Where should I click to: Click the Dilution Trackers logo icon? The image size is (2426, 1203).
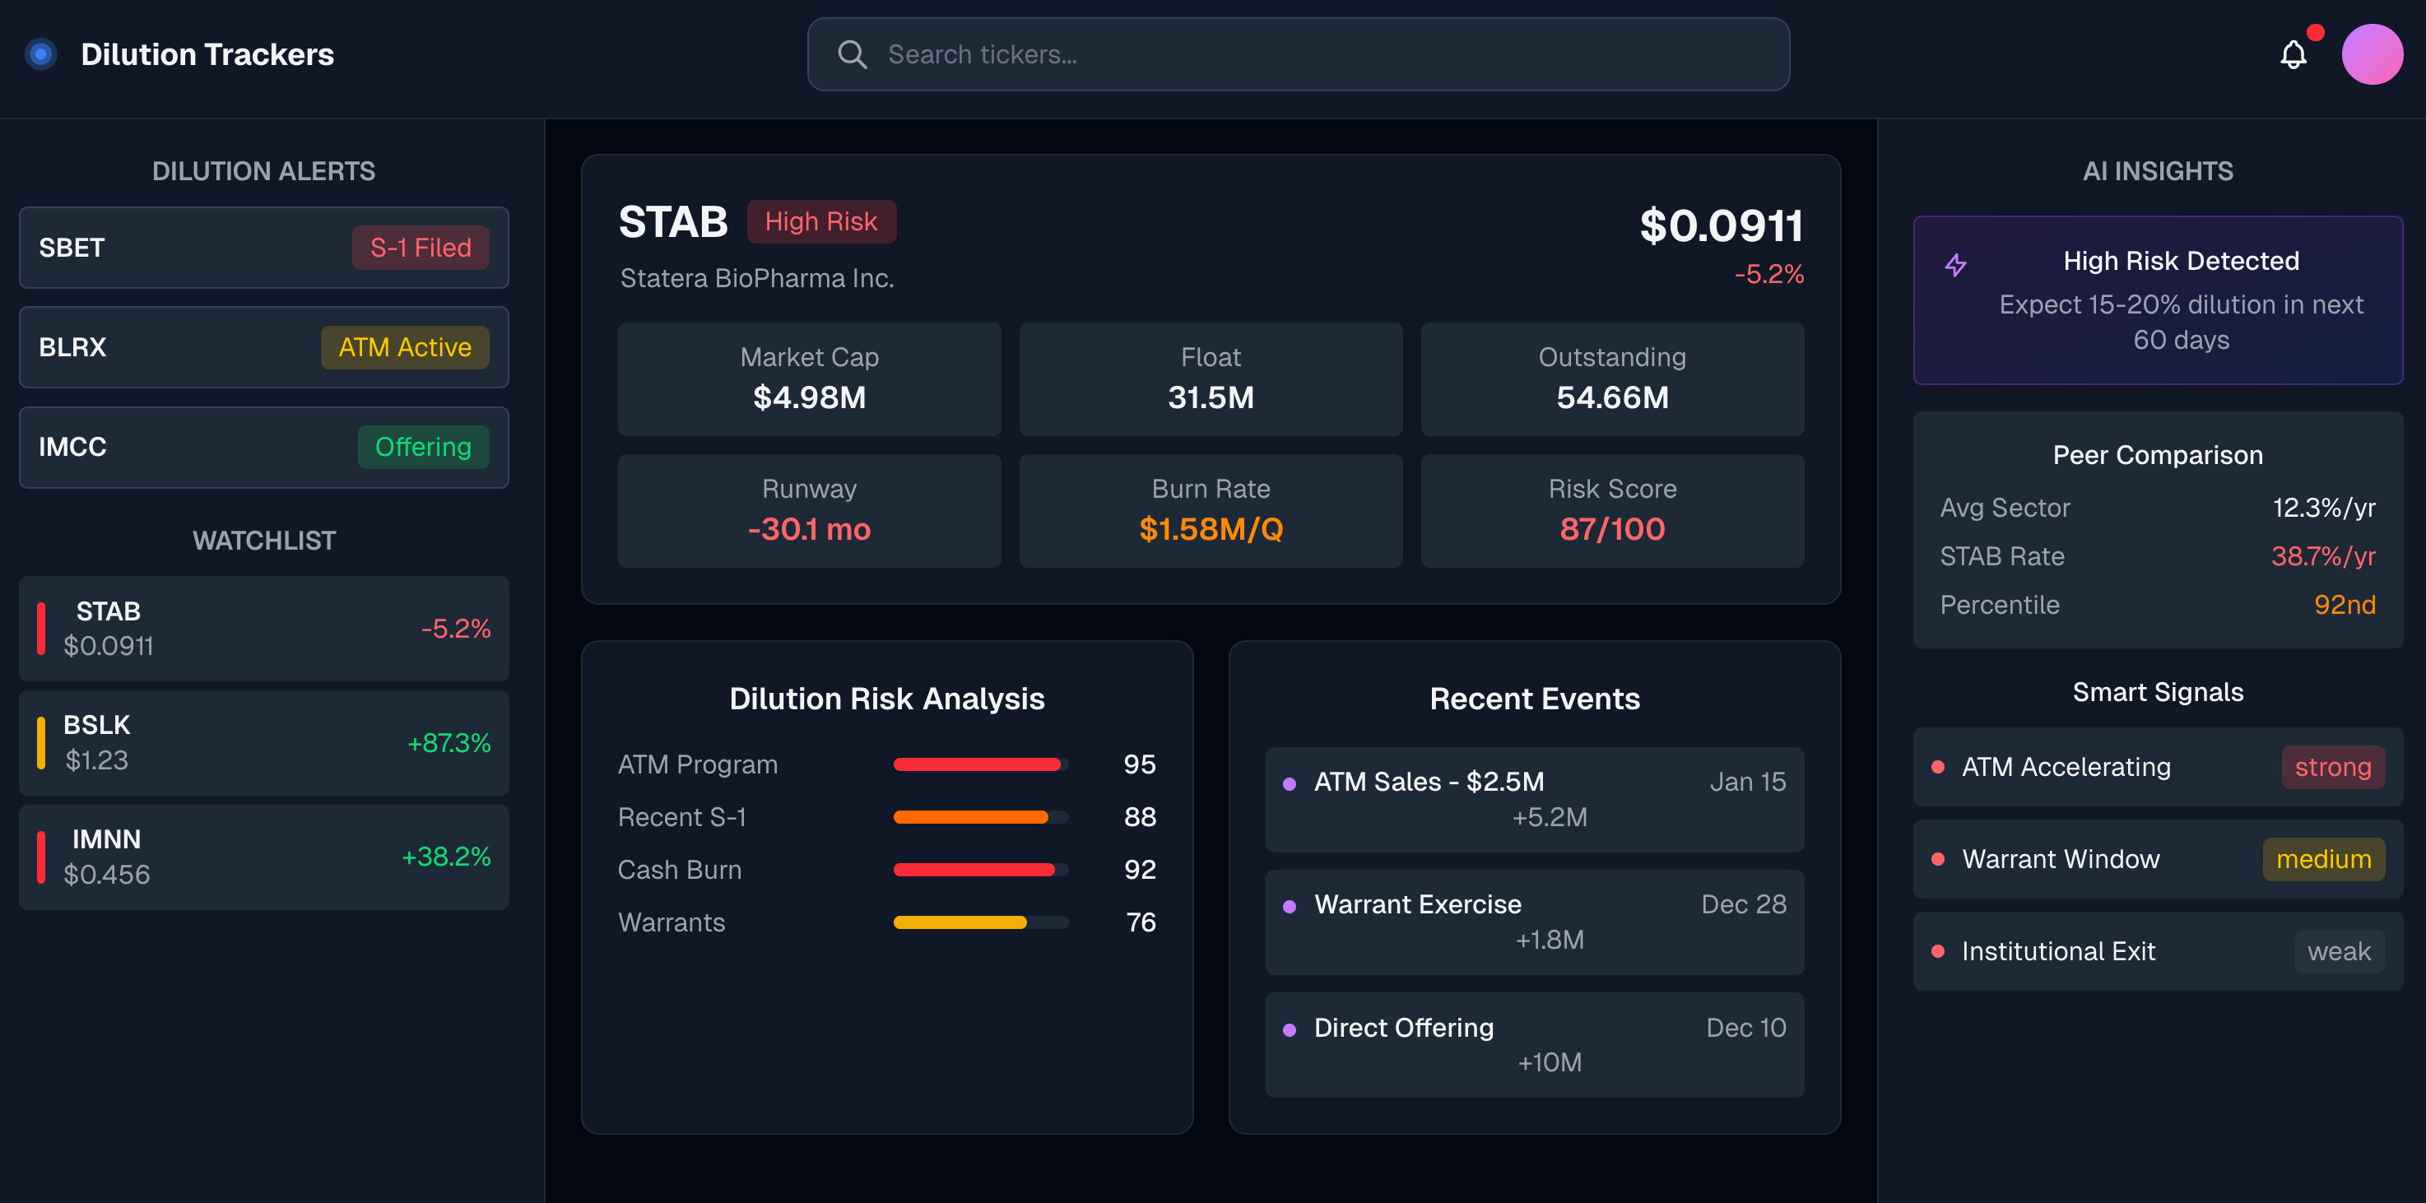(x=40, y=54)
